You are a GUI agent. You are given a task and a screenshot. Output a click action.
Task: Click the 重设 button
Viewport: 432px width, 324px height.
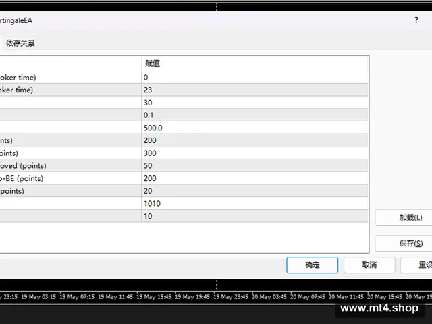click(x=417, y=265)
